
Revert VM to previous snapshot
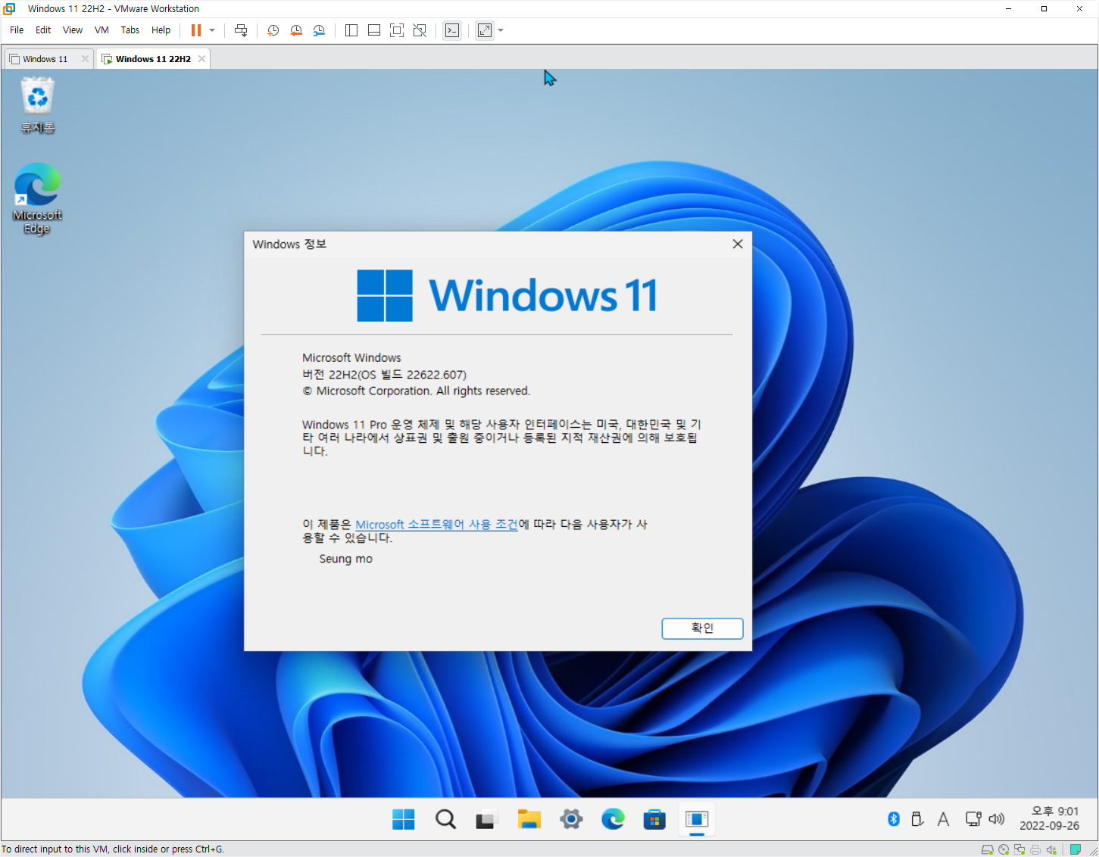[x=296, y=30]
